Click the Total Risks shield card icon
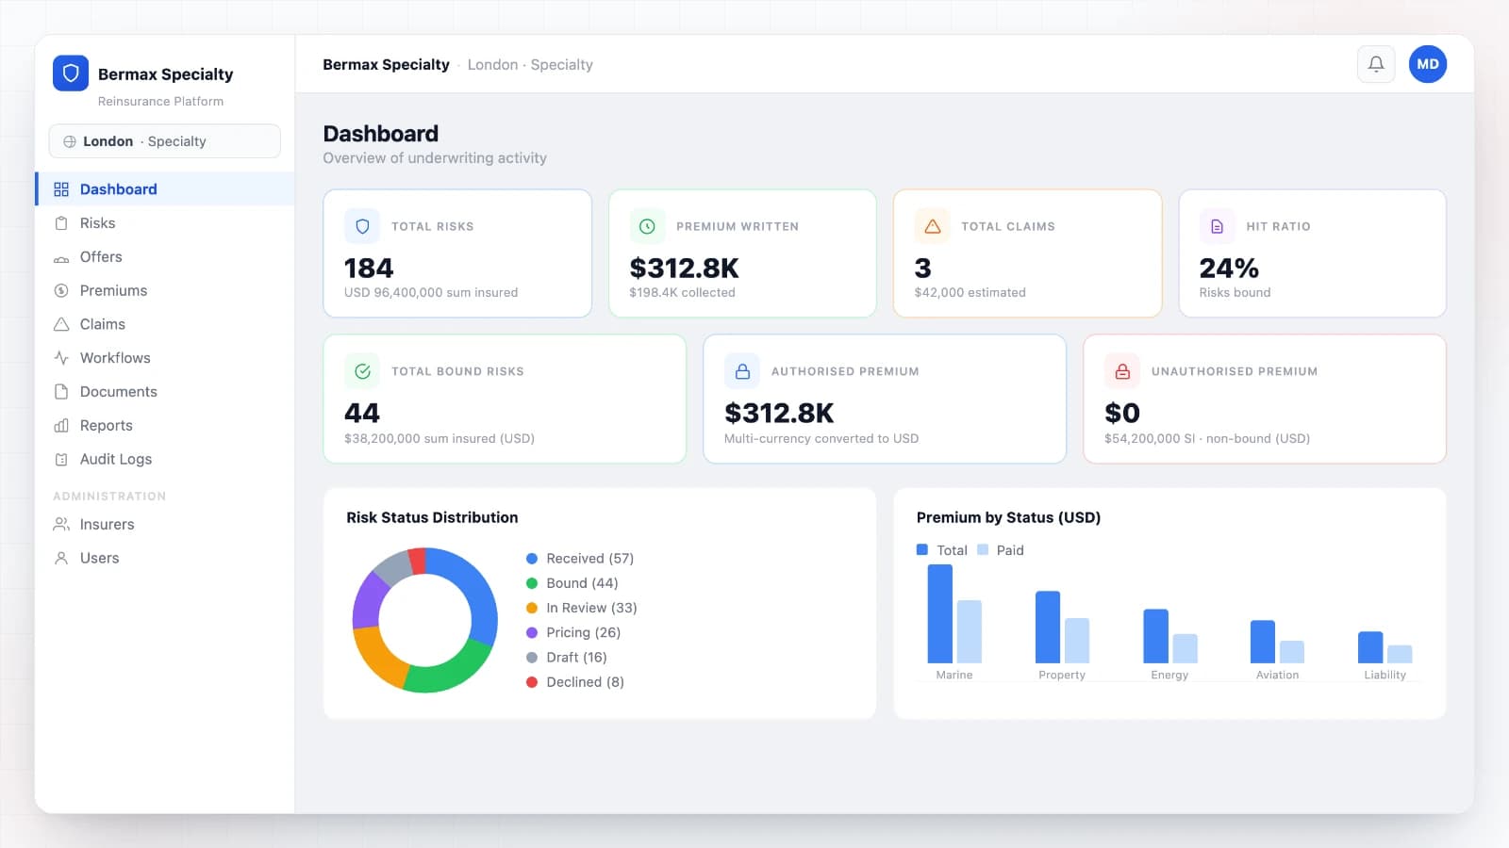The height and width of the screenshot is (848, 1509). 362,226
